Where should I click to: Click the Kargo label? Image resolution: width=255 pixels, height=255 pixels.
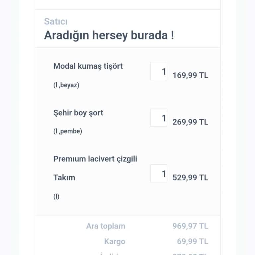(x=115, y=241)
